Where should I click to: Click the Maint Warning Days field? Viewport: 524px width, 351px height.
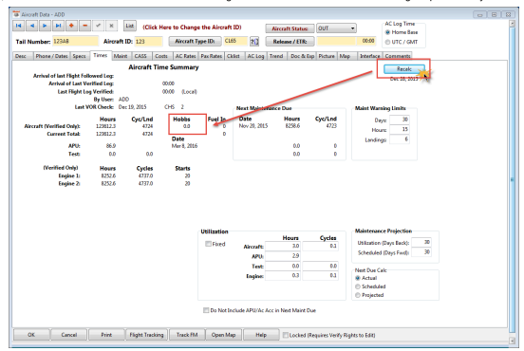[x=399, y=120]
